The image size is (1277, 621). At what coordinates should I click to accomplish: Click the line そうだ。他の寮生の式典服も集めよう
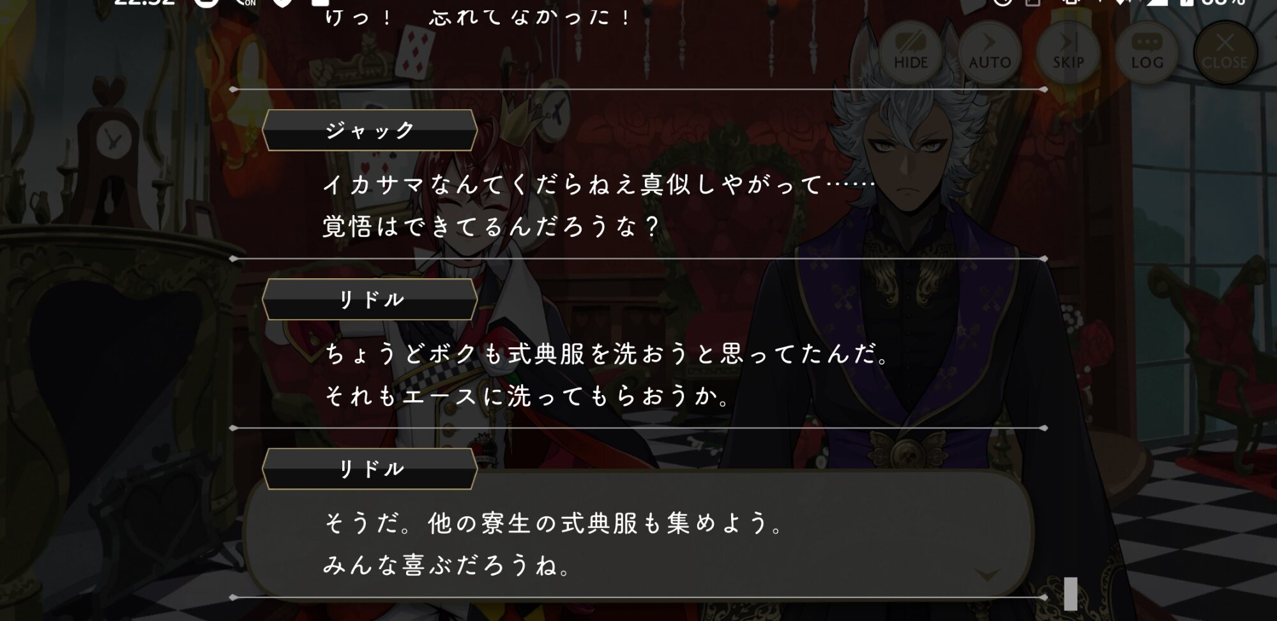pos(553,523)
